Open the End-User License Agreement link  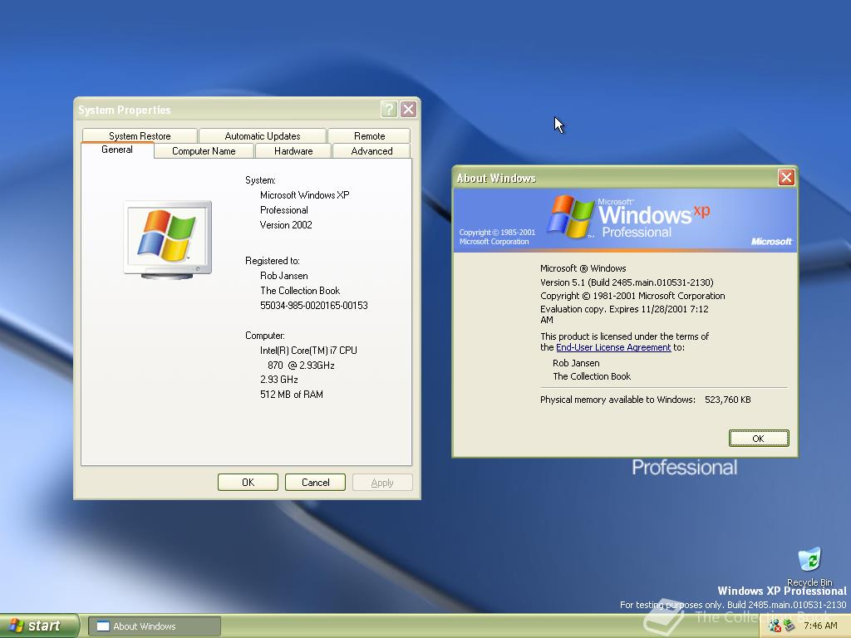coord(613,347)
